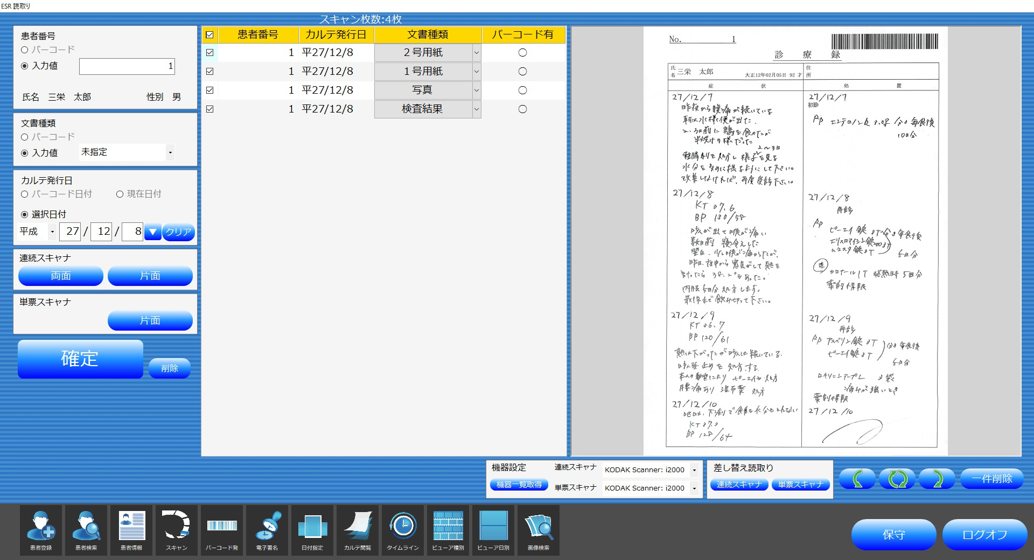Image resolution: width=1034 pixels, height=560 pixels.
Task: Select the バーコード radio under 患者番号
Action: [x=24, y=50]
